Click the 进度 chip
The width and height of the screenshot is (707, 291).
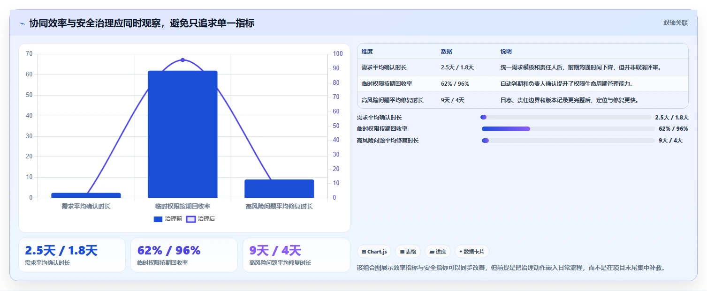point(438,252)
